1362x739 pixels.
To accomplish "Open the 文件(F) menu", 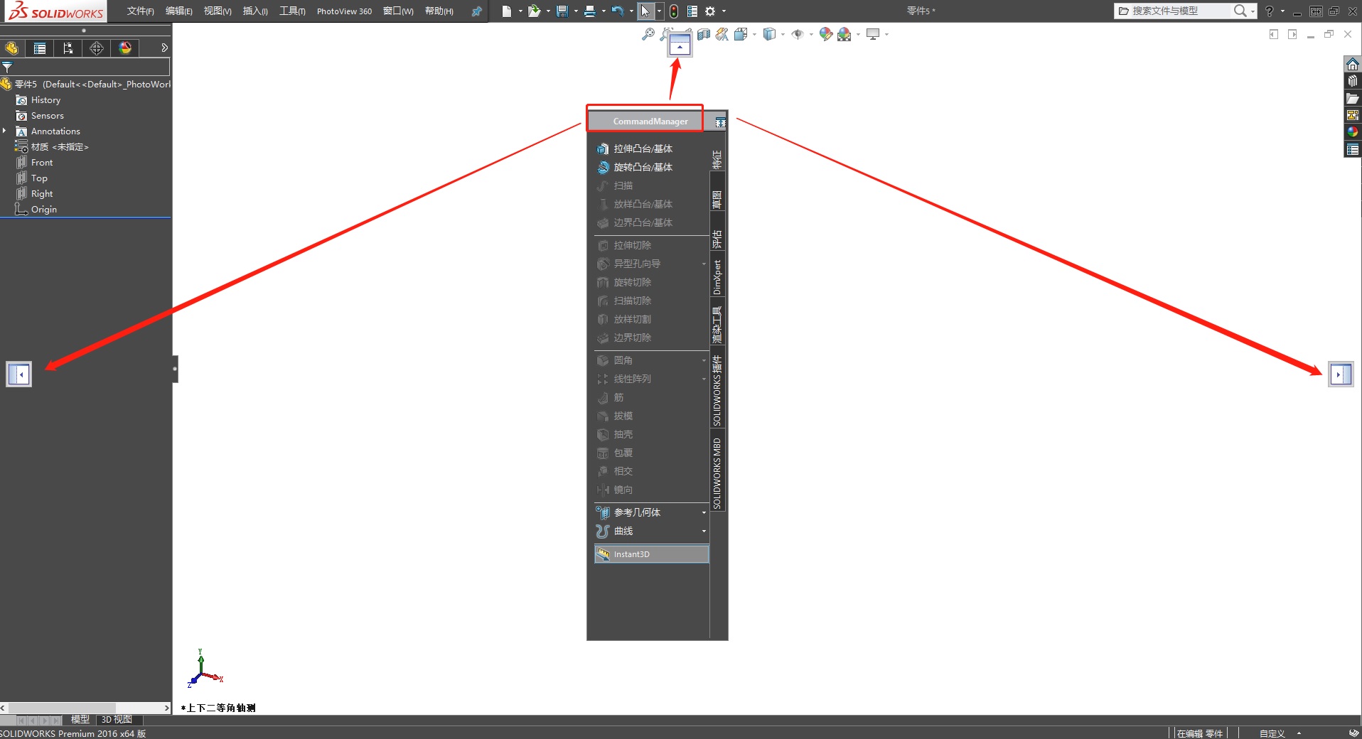I will (x=140, y=11).
